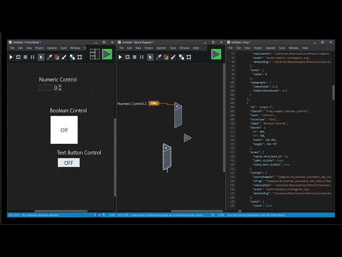This screenshot has height=257, width=342.
Task: Open Help menu in the .frog source window
Action: coord(305,48)
